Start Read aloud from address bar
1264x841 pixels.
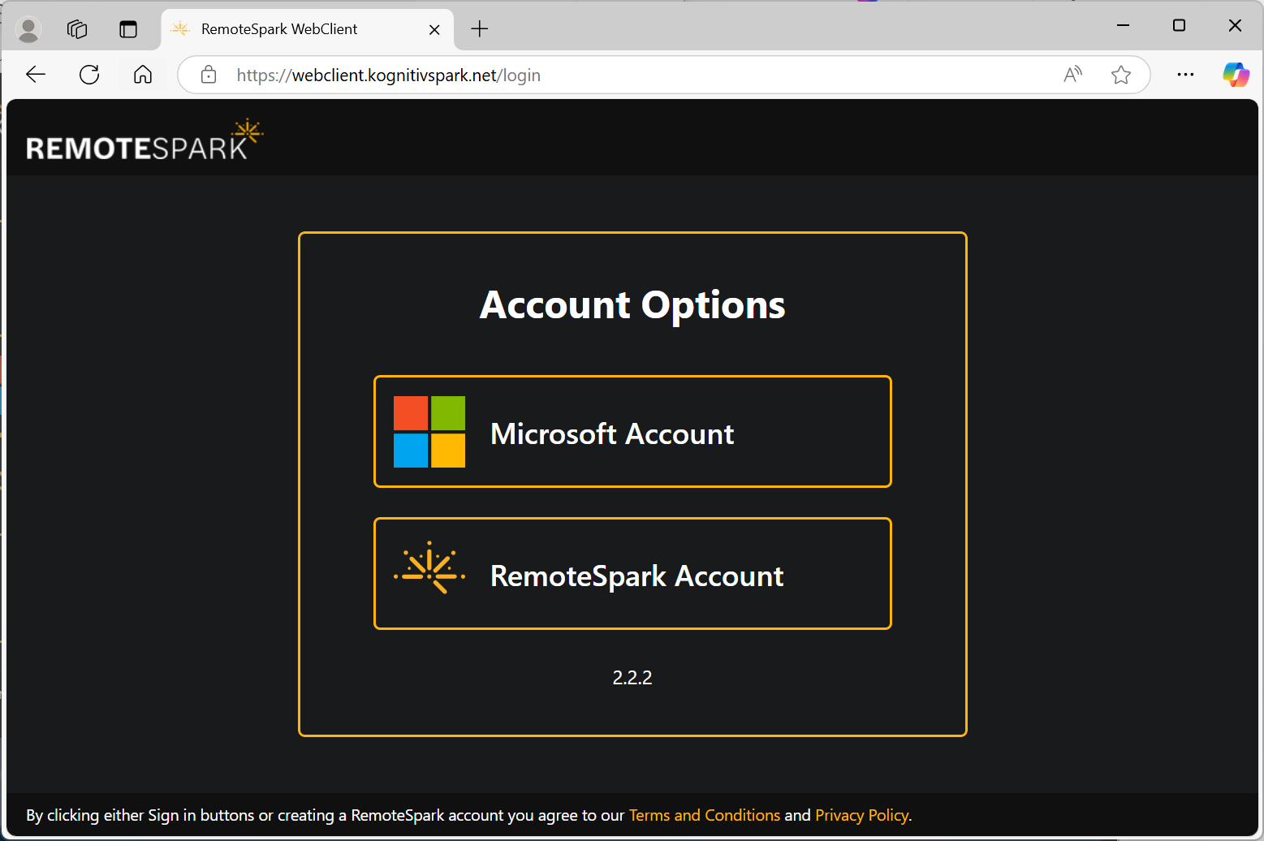tap(1073, 75)
